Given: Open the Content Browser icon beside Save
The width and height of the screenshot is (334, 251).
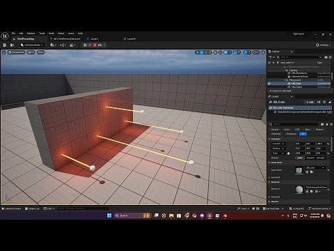Looking at the screenshot, I should tap(12, 45).
